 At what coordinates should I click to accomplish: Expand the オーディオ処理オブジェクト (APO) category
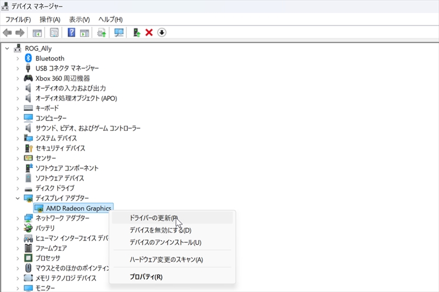point(18,99)
